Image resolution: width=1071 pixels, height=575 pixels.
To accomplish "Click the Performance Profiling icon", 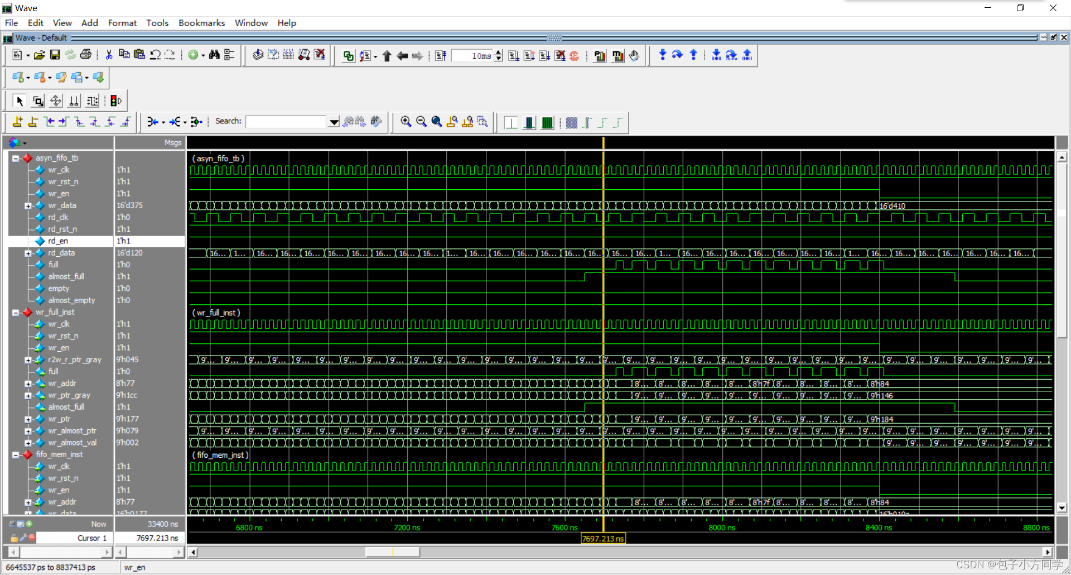I will pyautogui.click(x=600, y=56).
